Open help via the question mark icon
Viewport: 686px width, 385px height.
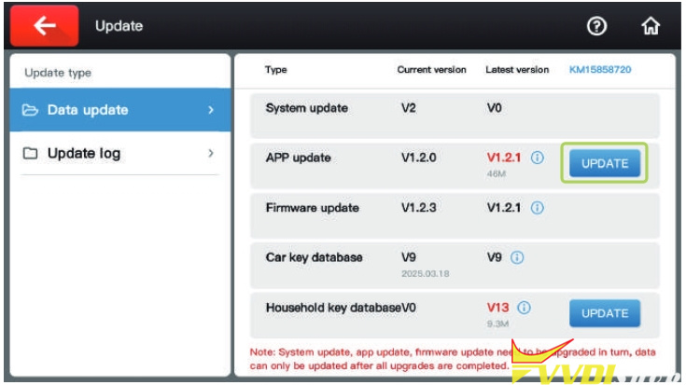(x=597, y=26)
